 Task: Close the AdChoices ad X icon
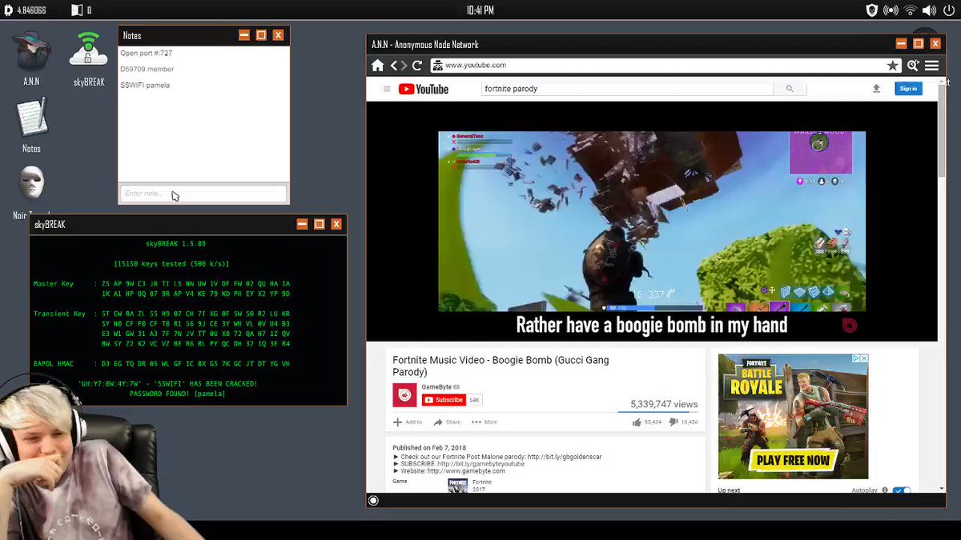point(864,359)
